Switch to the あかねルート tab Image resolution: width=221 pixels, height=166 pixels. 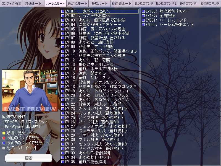click(78, 3)
